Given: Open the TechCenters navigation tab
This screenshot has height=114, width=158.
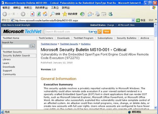Looking at the screenshot, I should coord(46,38).
